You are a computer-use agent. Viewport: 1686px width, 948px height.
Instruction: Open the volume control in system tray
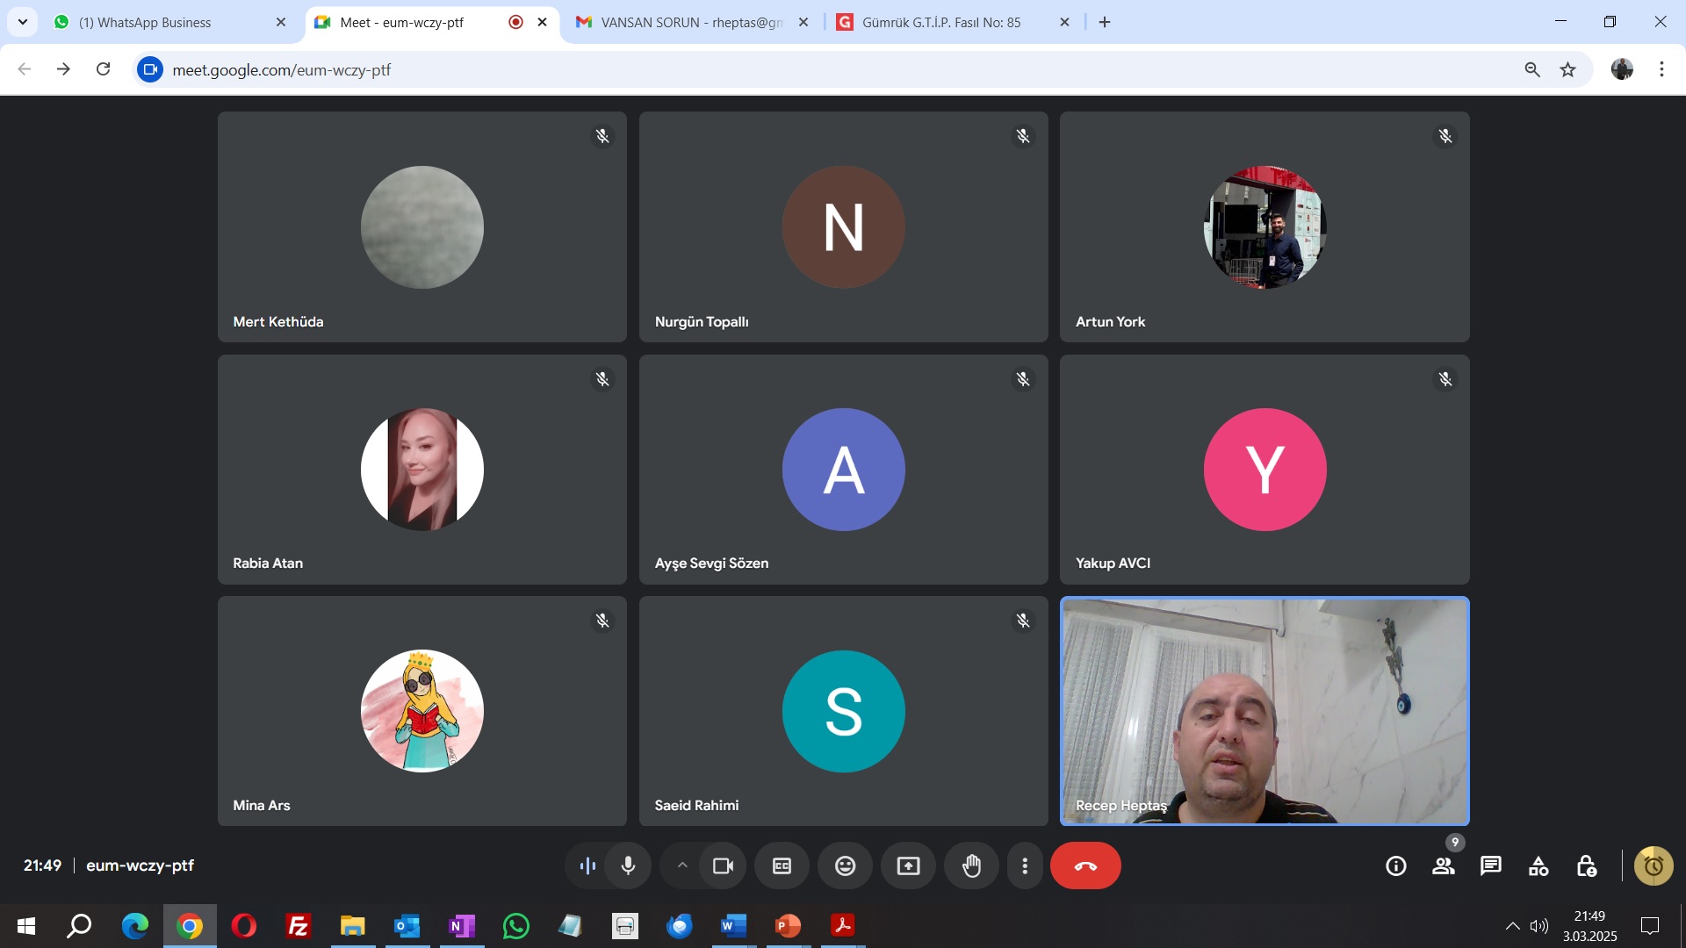(x=1539, y=926)
